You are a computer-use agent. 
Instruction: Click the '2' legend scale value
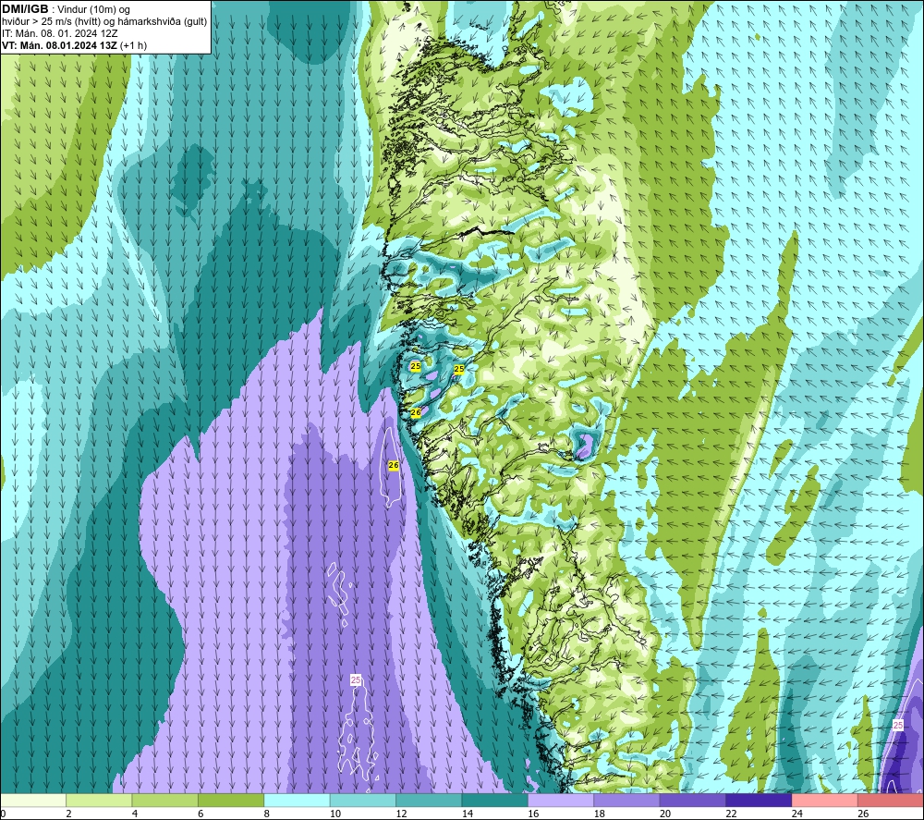[69, 814]
